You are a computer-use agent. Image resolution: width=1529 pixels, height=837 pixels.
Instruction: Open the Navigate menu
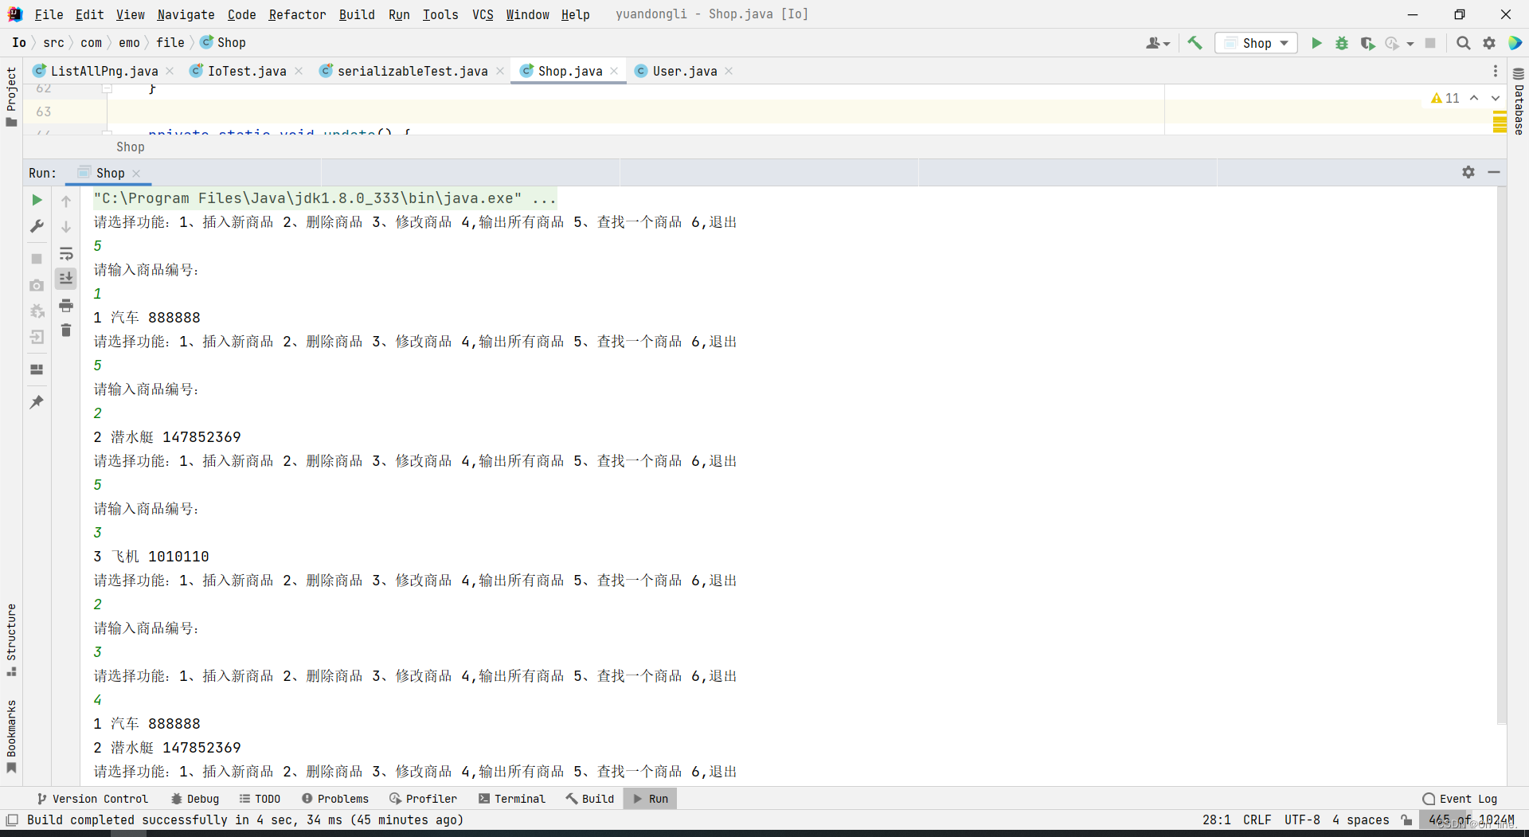[x=186, y=14]
